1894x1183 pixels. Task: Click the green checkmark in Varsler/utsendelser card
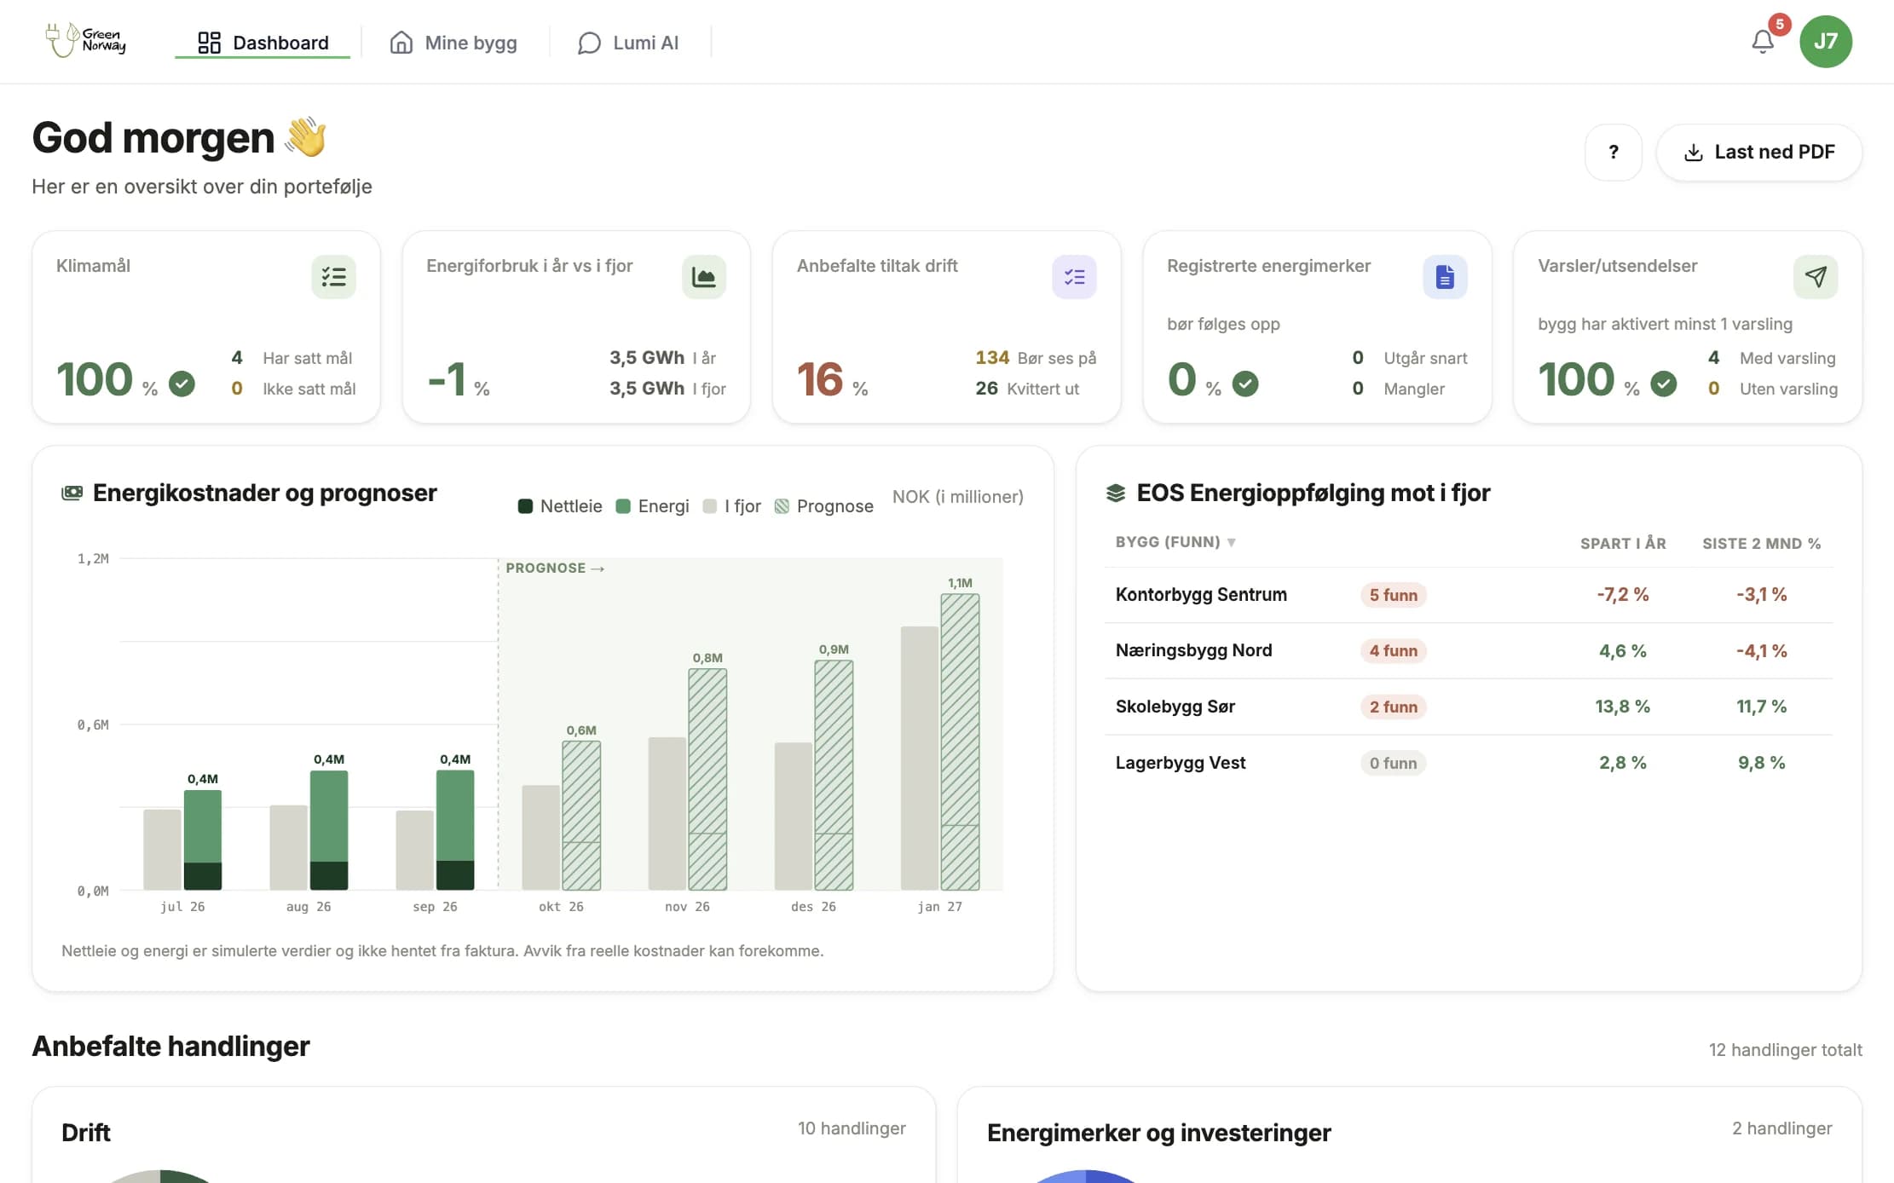pyautogui.click(x=1663, y=384)
